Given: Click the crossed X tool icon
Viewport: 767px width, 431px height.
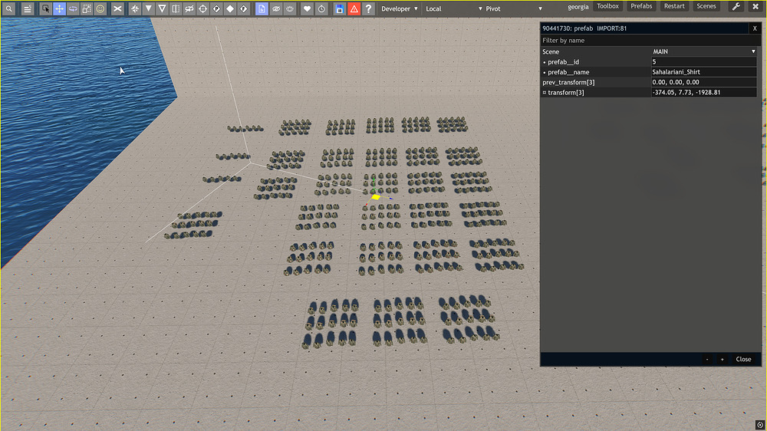Looking at the screenshot, I should [117, 8].
